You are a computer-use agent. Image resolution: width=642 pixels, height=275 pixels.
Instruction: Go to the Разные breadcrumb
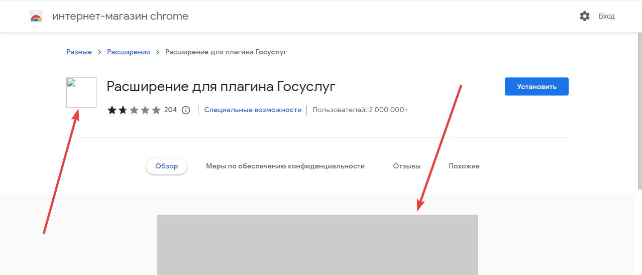point(79,52)
